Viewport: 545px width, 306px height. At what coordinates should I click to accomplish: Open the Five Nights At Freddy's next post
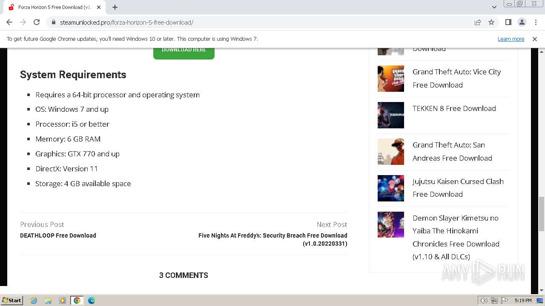pos(273,239)
